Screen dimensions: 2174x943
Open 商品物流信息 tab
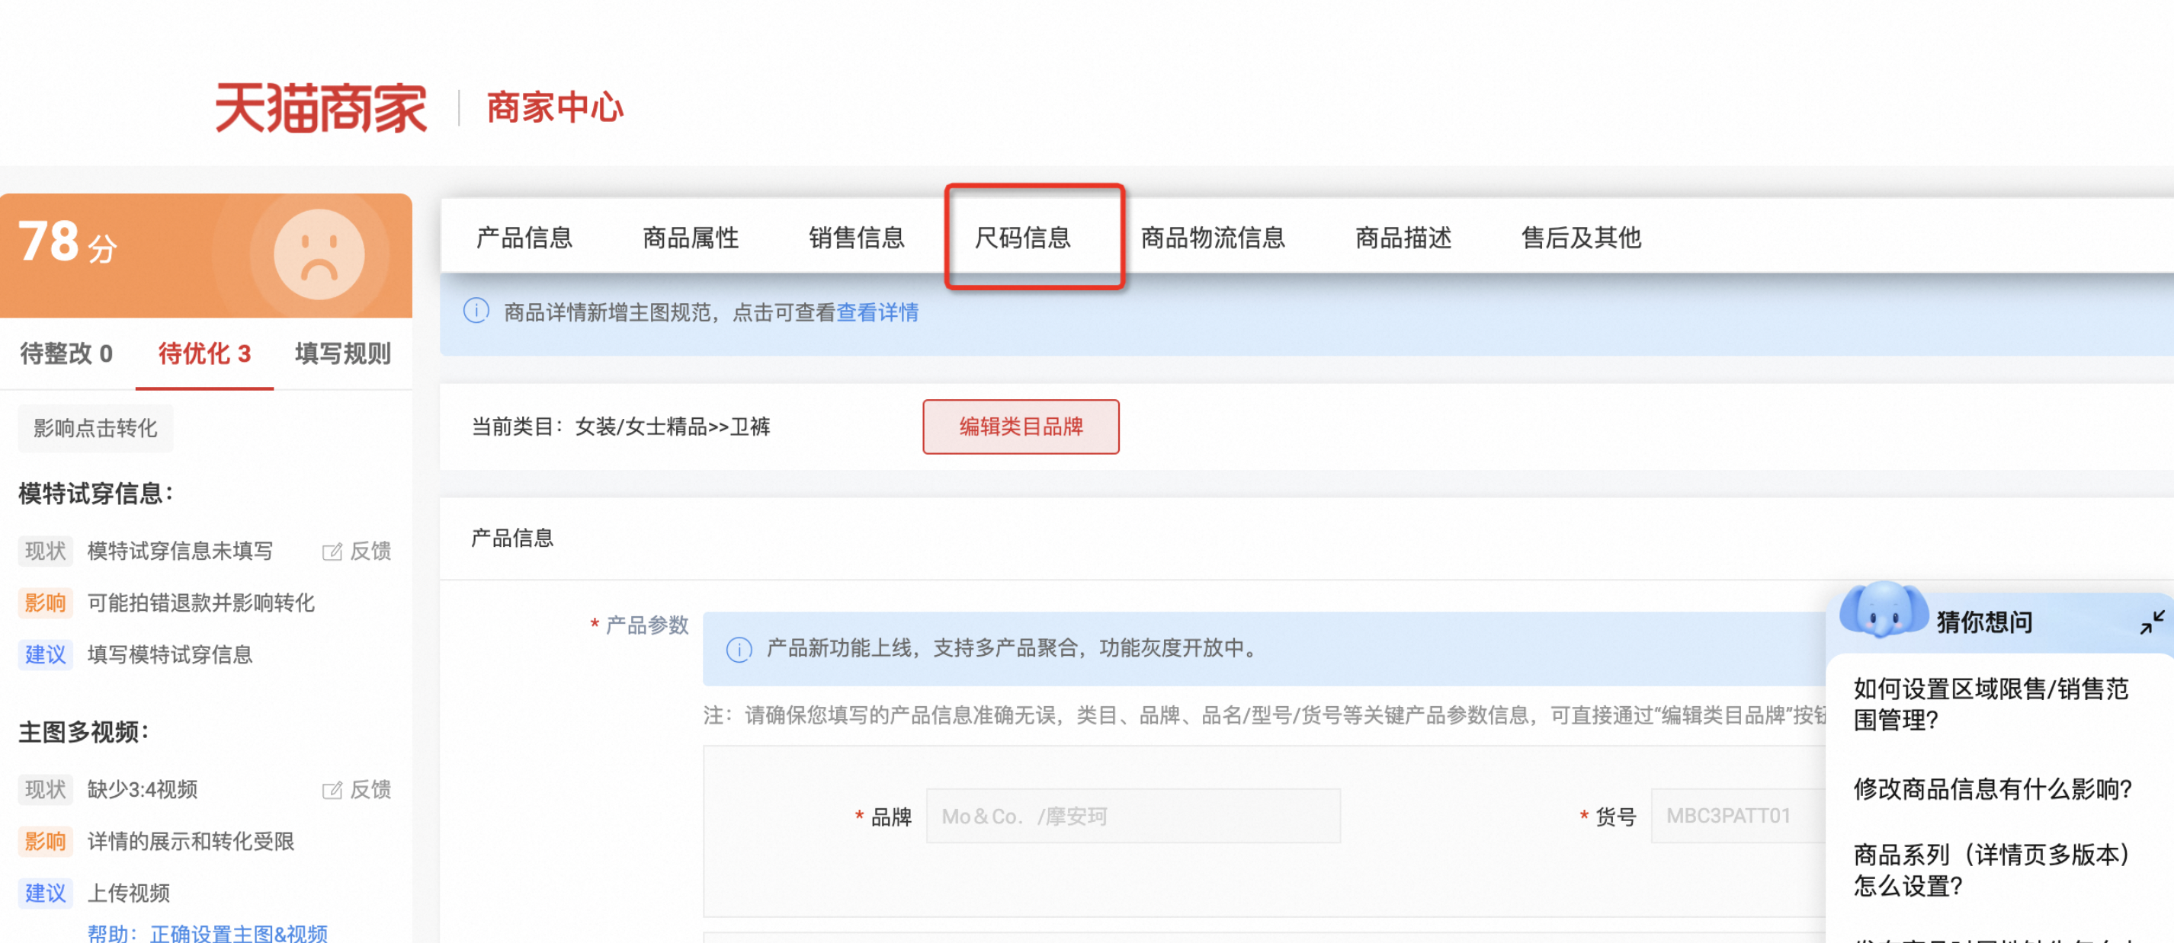pos(1213,238)
